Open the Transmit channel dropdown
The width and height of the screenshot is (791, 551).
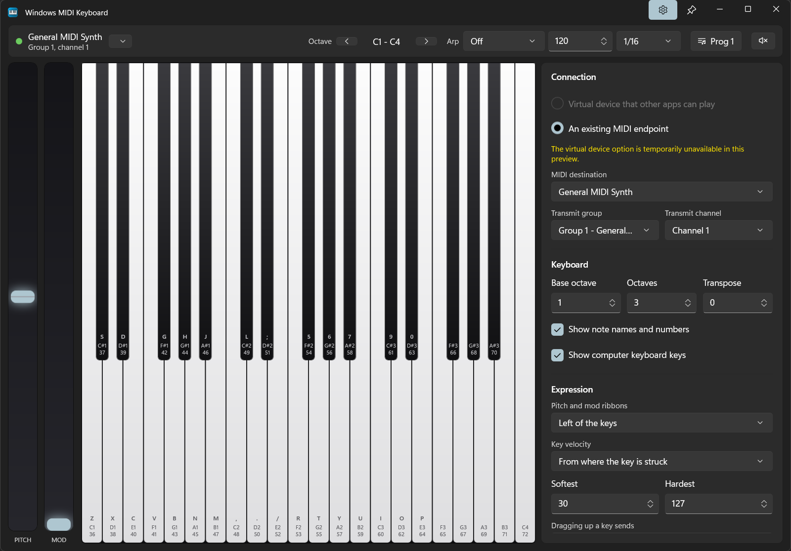click(718, 230)
